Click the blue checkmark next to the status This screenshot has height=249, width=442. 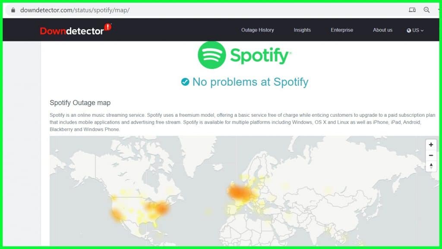tap(185, 82)
